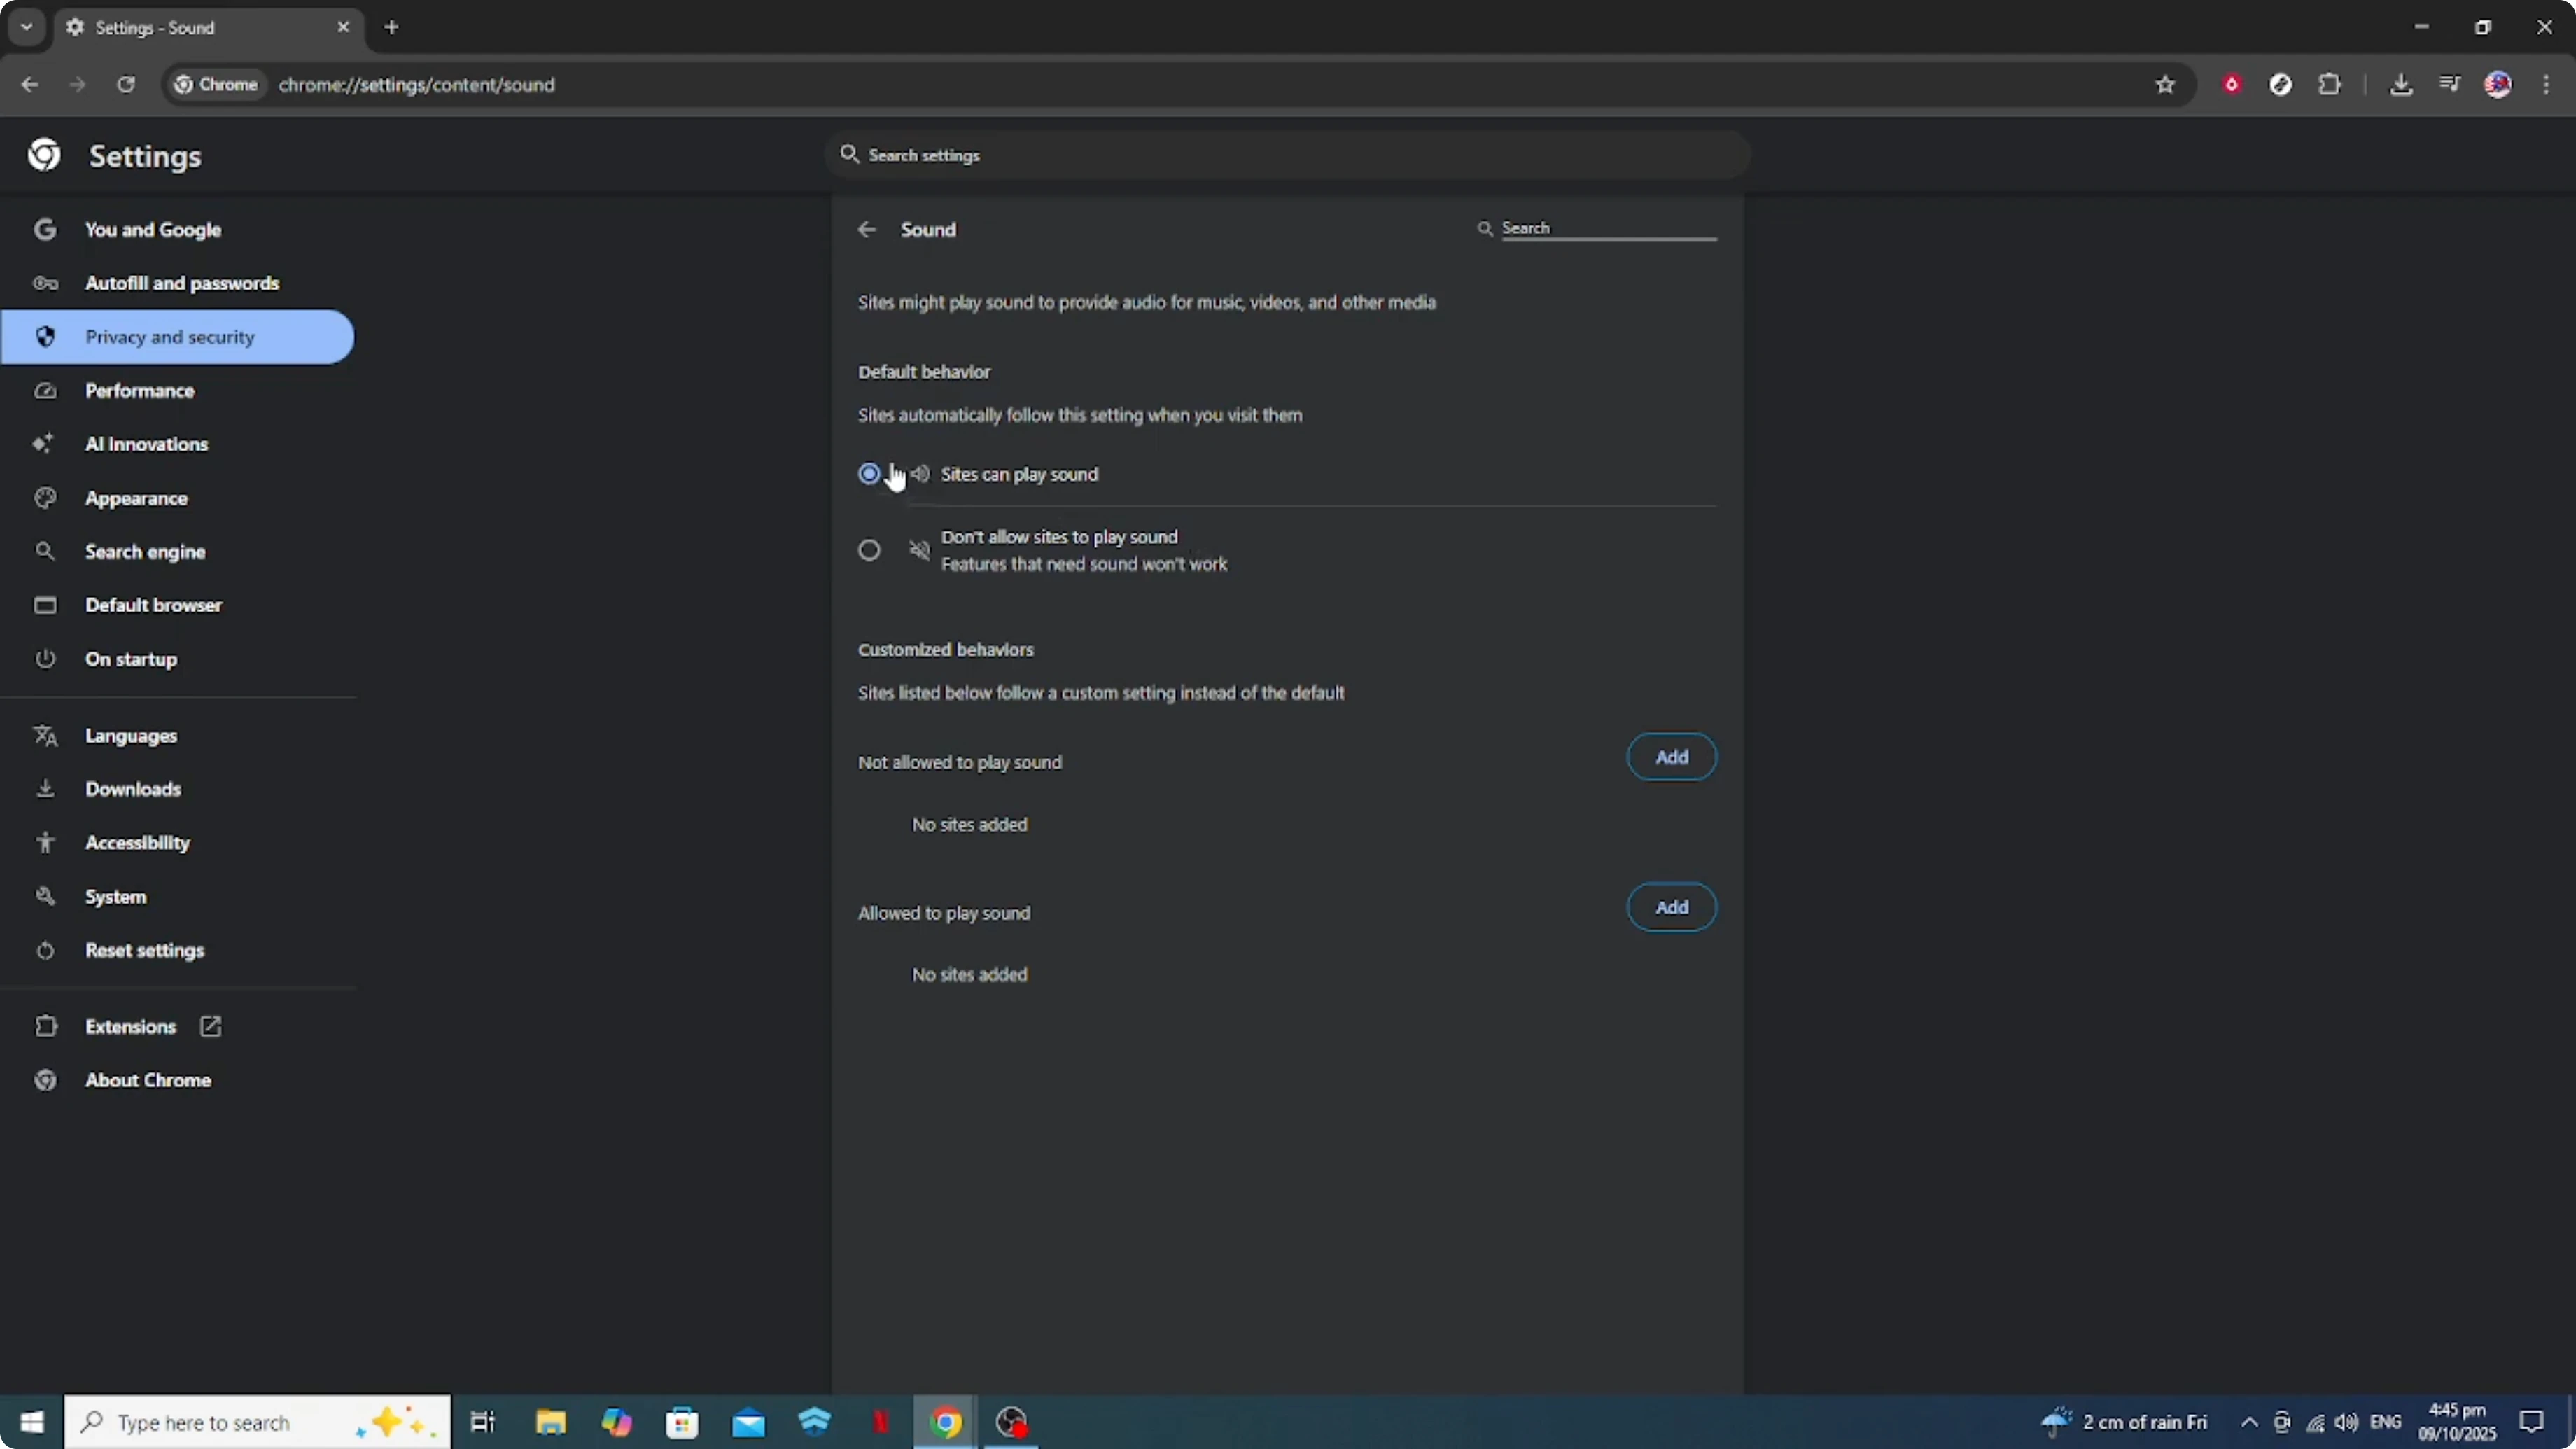This screenshot has width=2576, height=1449.
Task: Open the Downloads tray in Chrome toolbar
Action: [x=2402, y=84]
